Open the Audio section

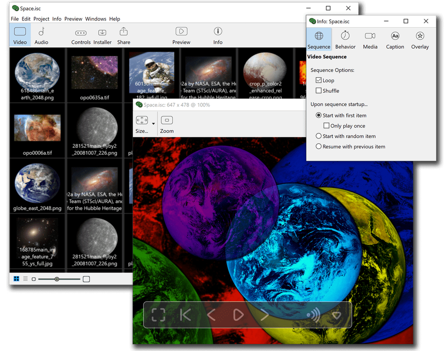point(41,36)
